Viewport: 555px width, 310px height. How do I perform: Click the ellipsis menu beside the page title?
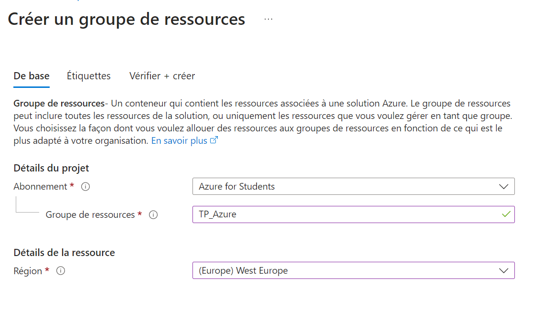pos(268,18)
